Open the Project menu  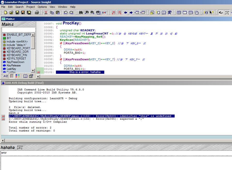pyautogui.click(x=30, y=7)
